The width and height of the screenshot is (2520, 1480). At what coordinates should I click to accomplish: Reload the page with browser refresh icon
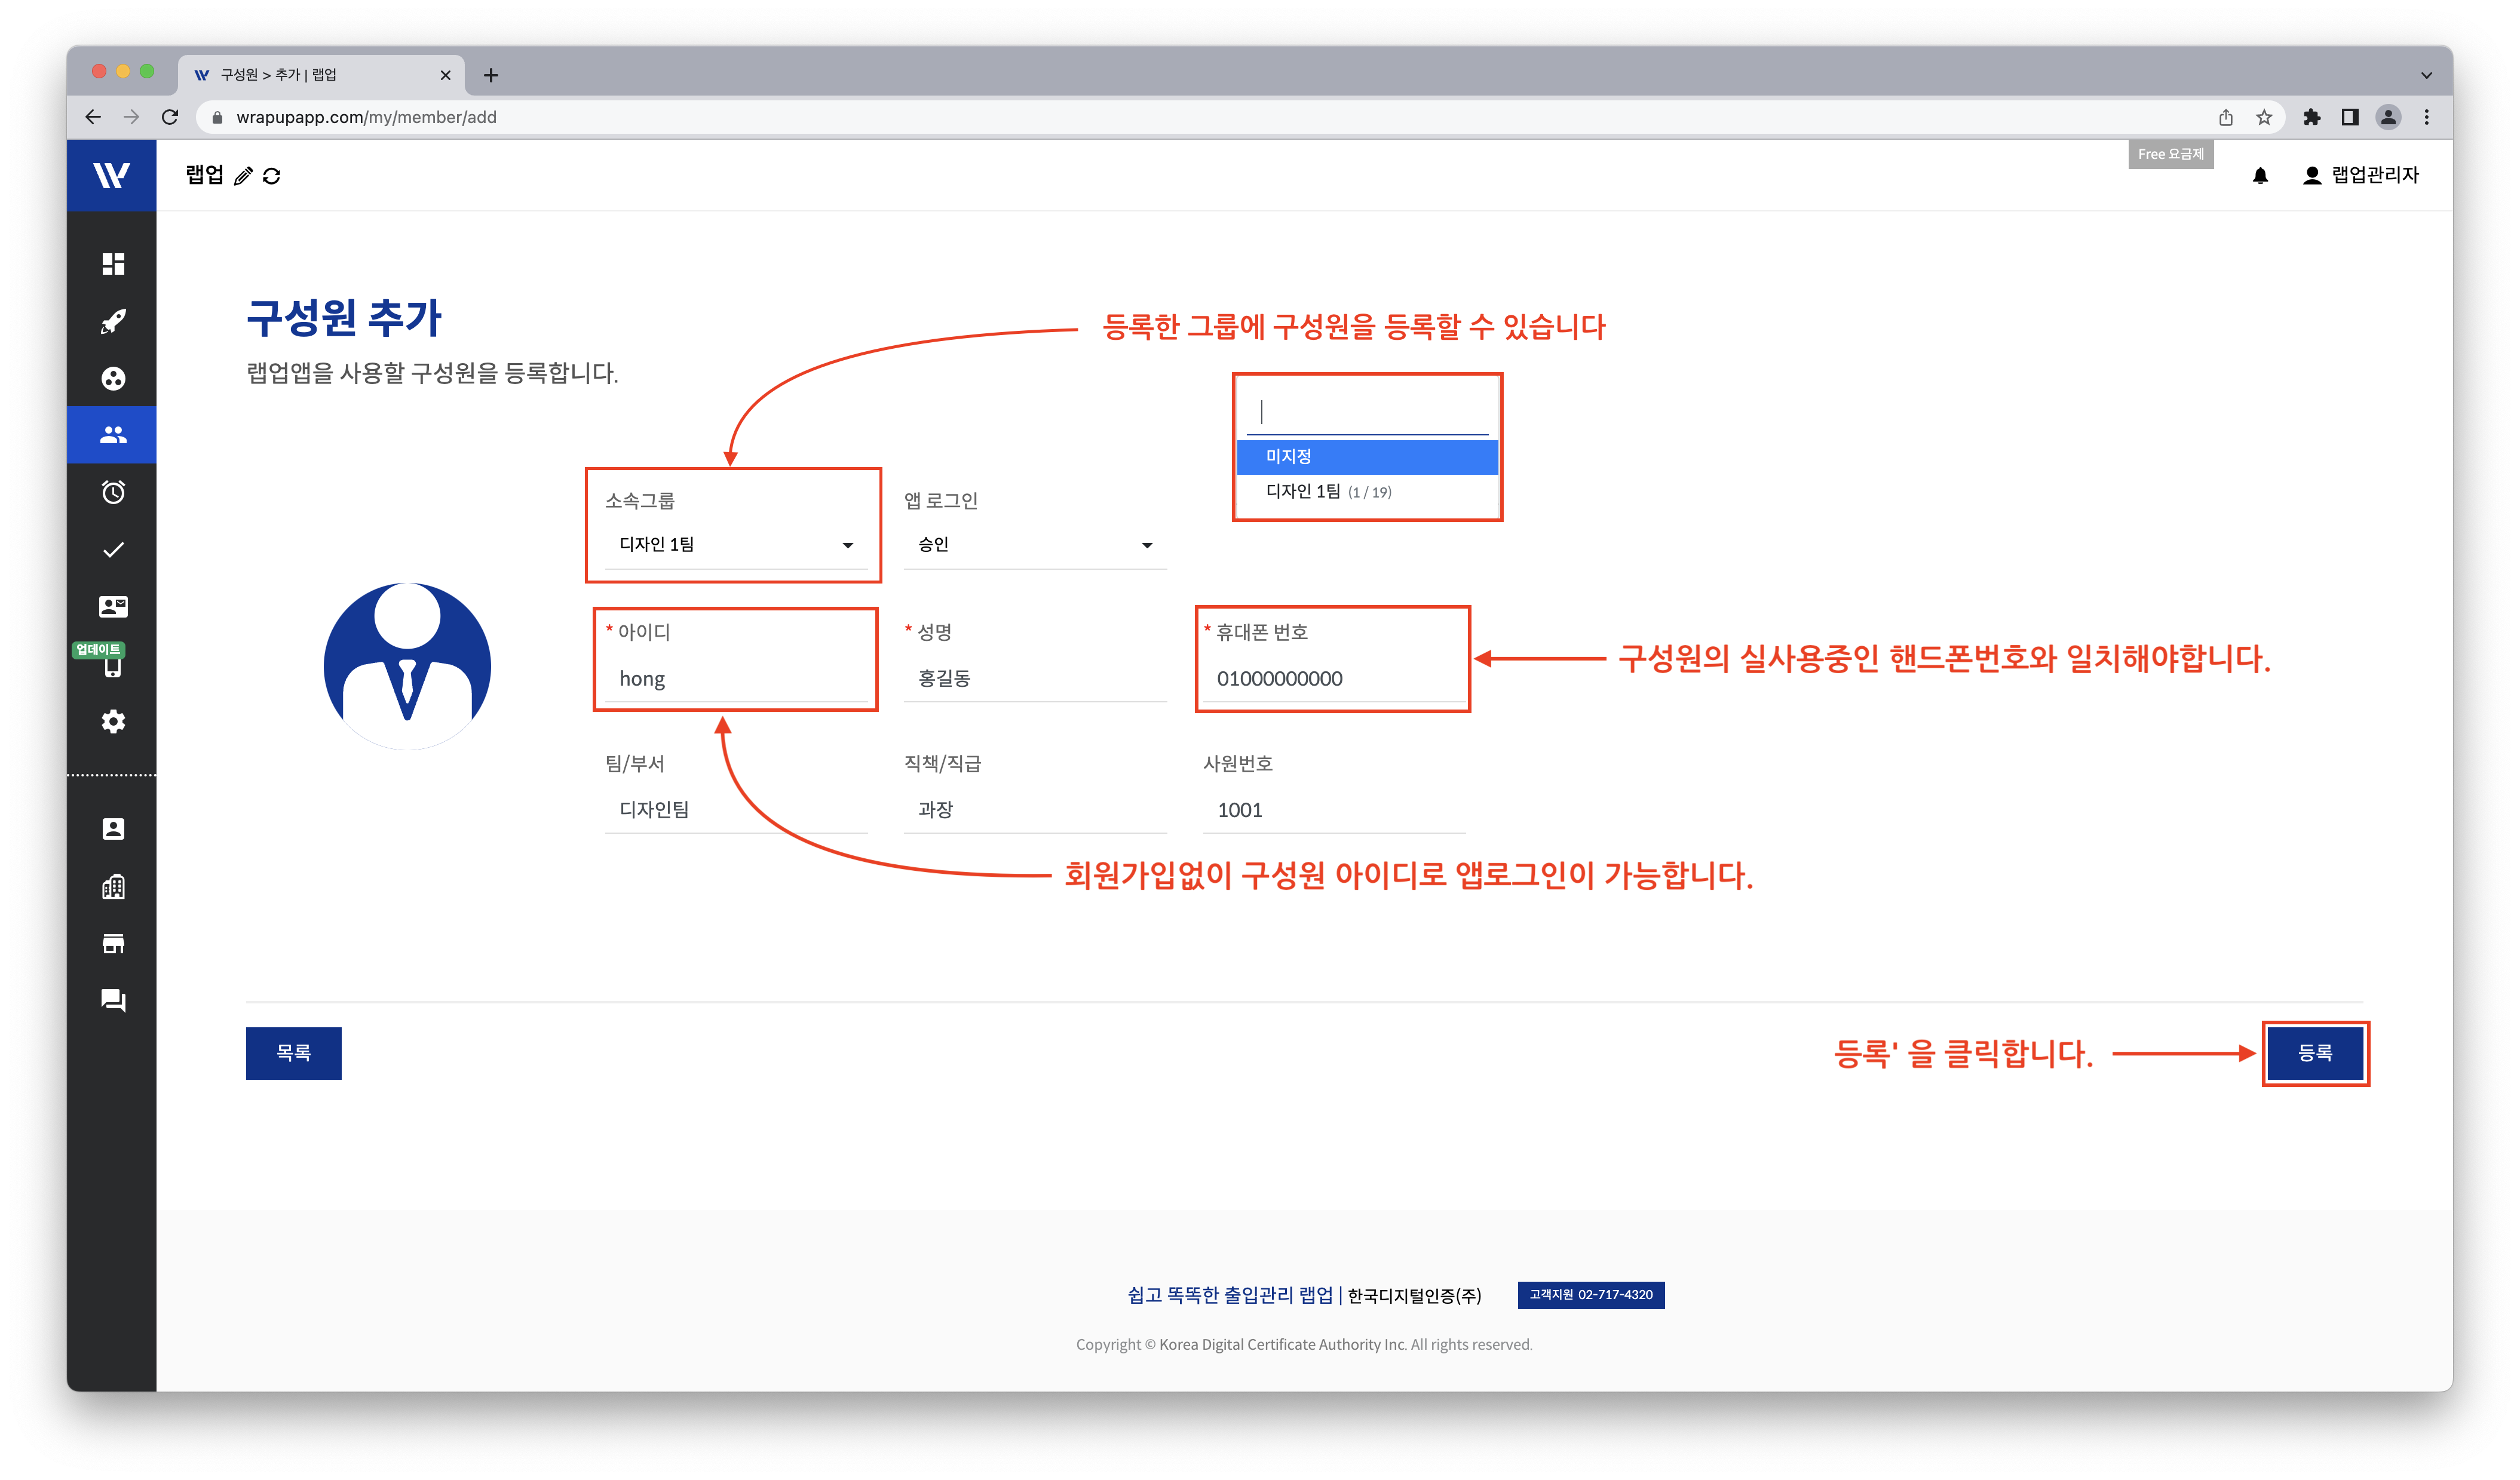170,117
